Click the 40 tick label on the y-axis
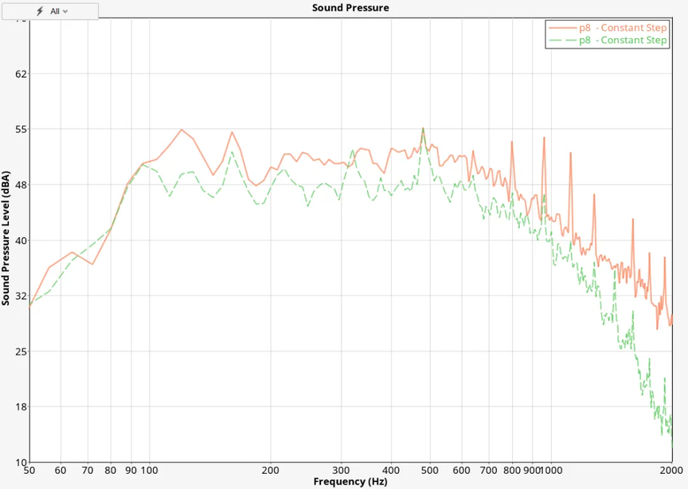Image resolution: width=688 pixels, height=489 pixels. tap(21, 241)
